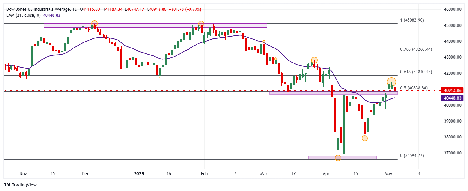Click the 1 (45082.90) Fibonacci level label
Viewport: 468px width, 191px height.
pos(412,20)
